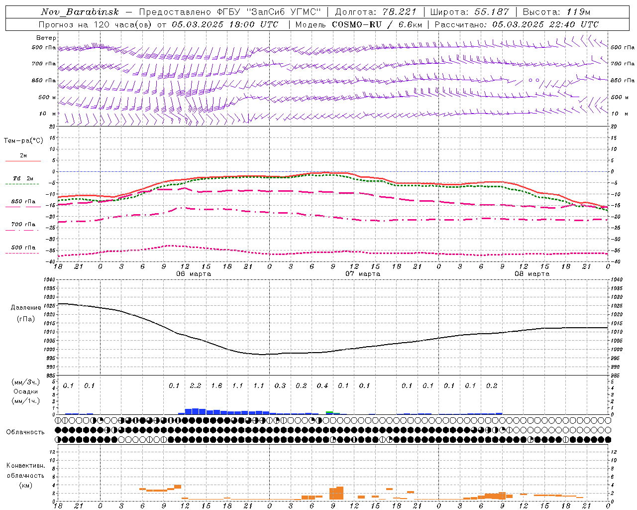Click the 500 гПа temperature legend entry

pyautogui.click(x=23, y=248)
